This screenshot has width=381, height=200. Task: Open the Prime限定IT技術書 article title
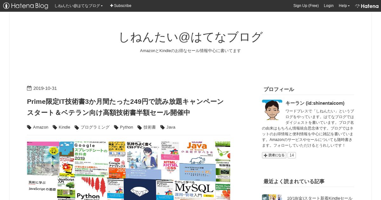[125, 107]
